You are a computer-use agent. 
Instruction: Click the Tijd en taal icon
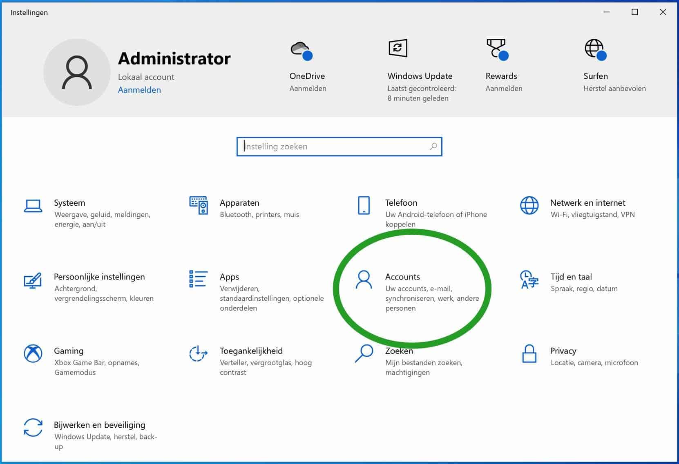click(x=529, y=280)
